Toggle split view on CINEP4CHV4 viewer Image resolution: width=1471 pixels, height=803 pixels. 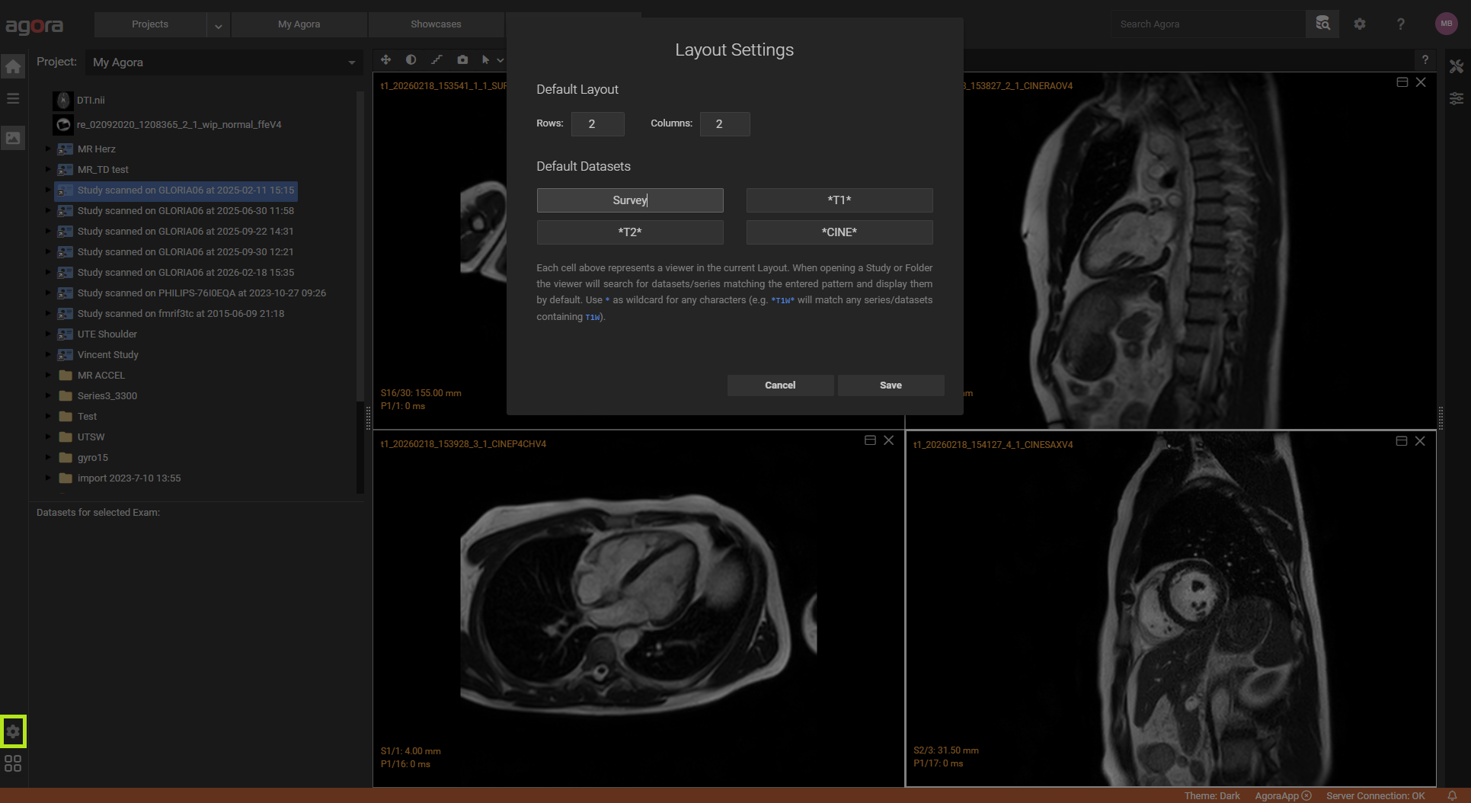870,440
